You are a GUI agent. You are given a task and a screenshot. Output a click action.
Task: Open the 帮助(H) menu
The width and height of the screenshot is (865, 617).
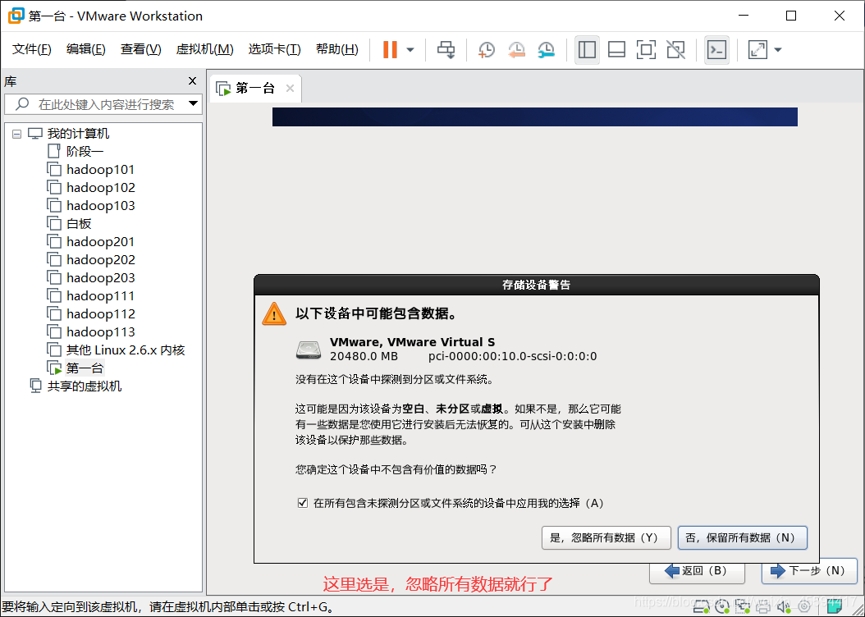tap(336, 49)
